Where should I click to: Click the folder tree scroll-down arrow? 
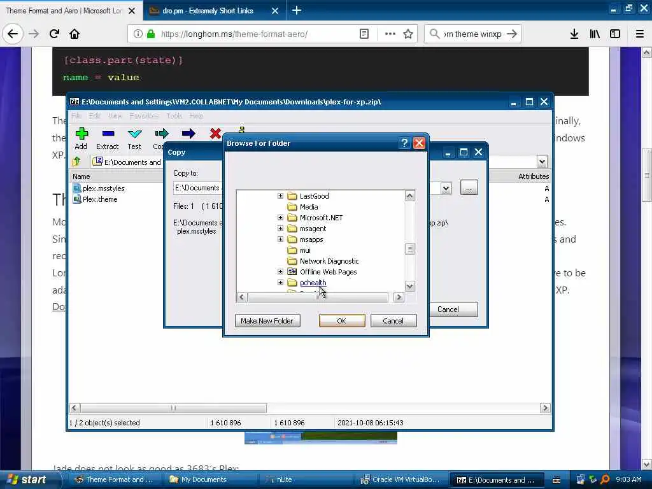click(409, 286)
